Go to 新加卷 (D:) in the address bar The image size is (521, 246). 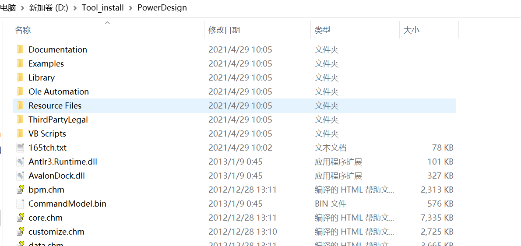tap(49, 7)
